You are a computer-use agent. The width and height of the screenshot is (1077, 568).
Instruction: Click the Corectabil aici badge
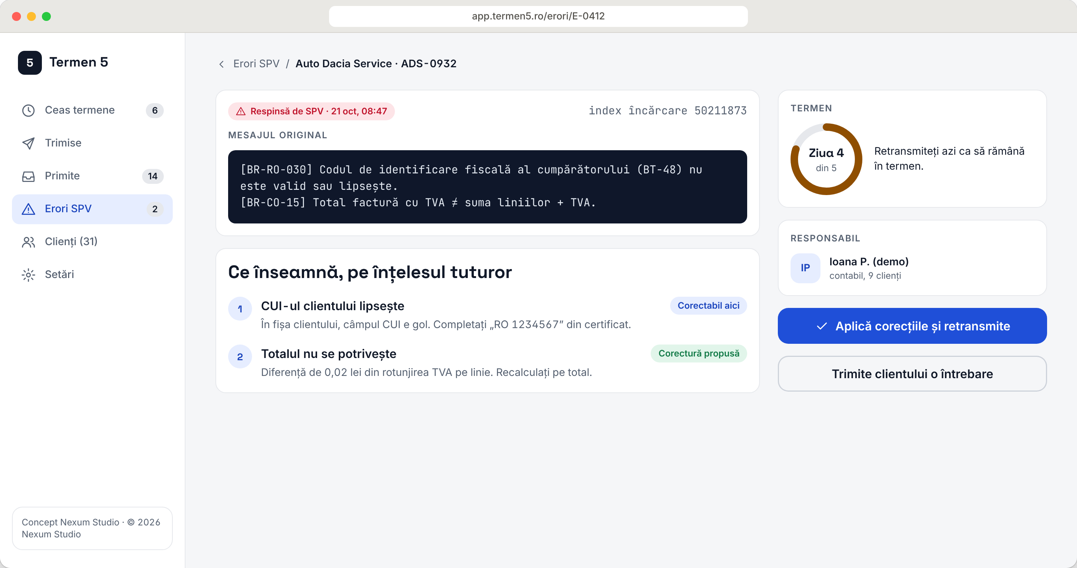pyautogui.click(x=708, y=306)
